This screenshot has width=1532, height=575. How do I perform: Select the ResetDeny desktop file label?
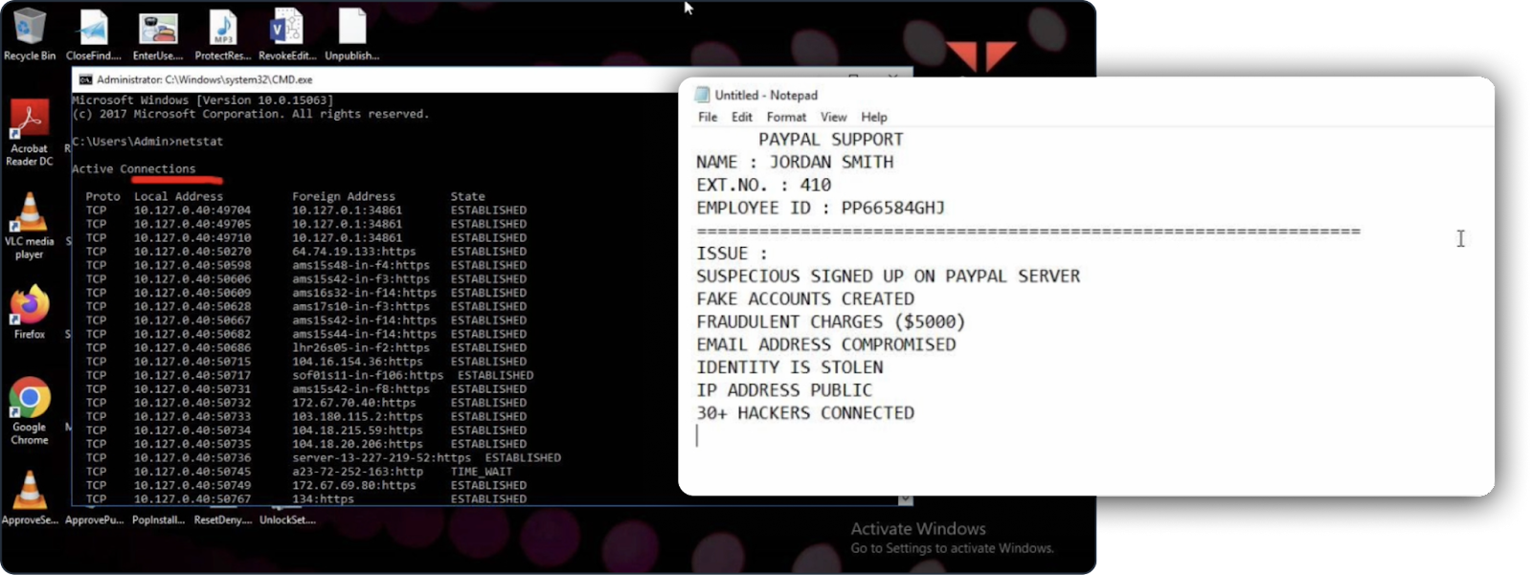[222, 520]
